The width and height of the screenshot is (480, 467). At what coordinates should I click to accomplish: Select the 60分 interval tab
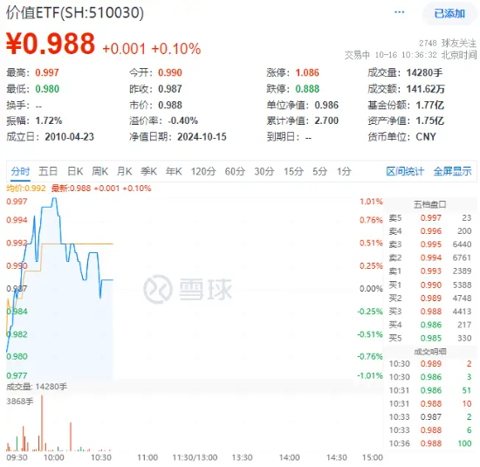click(x=235, y=171)
